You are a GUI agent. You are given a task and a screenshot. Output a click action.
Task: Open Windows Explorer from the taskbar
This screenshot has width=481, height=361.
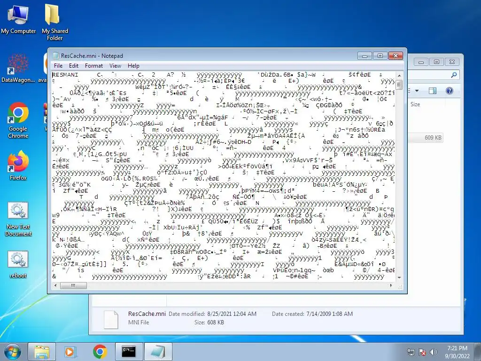tap(42, 352)
